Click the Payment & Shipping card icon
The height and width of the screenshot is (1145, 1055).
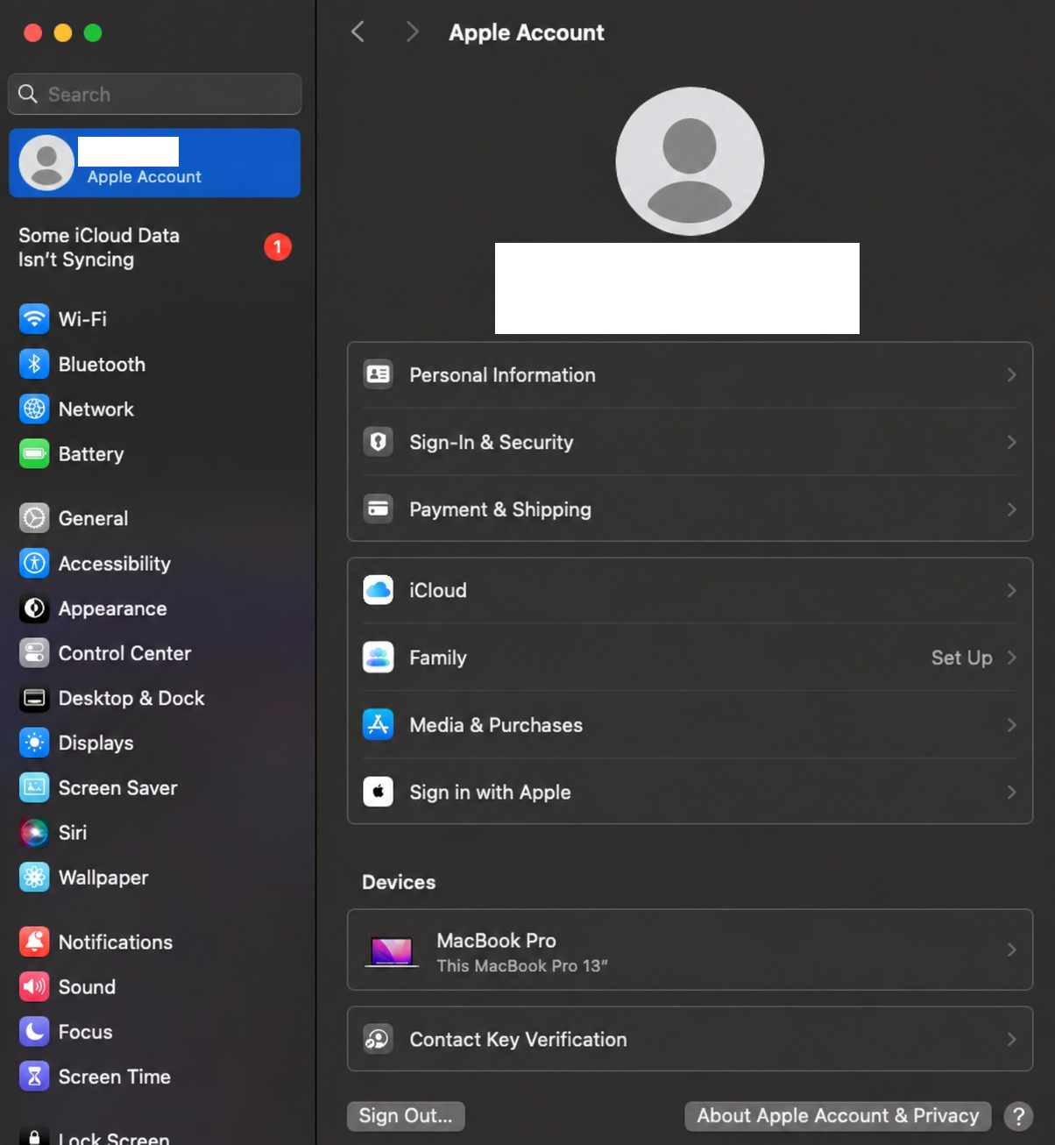[x=378, y=508]
